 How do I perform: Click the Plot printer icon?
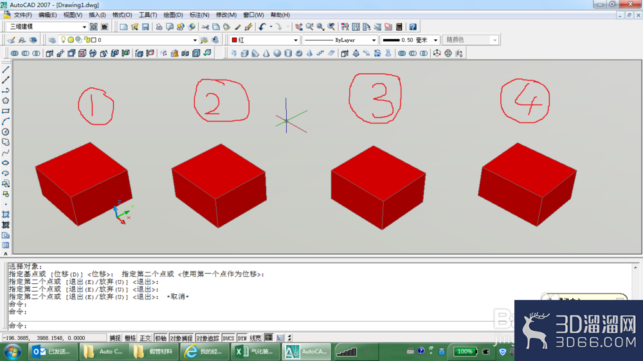point(159,27)
